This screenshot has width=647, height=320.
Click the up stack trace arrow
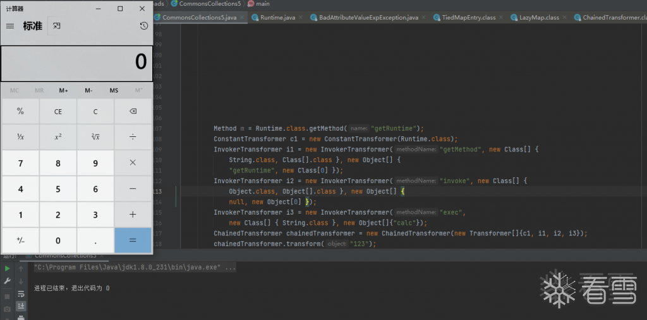[x=21, y=269]
